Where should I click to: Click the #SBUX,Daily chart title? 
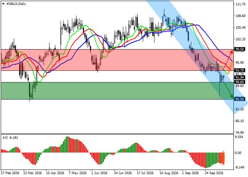click(16, 4)
